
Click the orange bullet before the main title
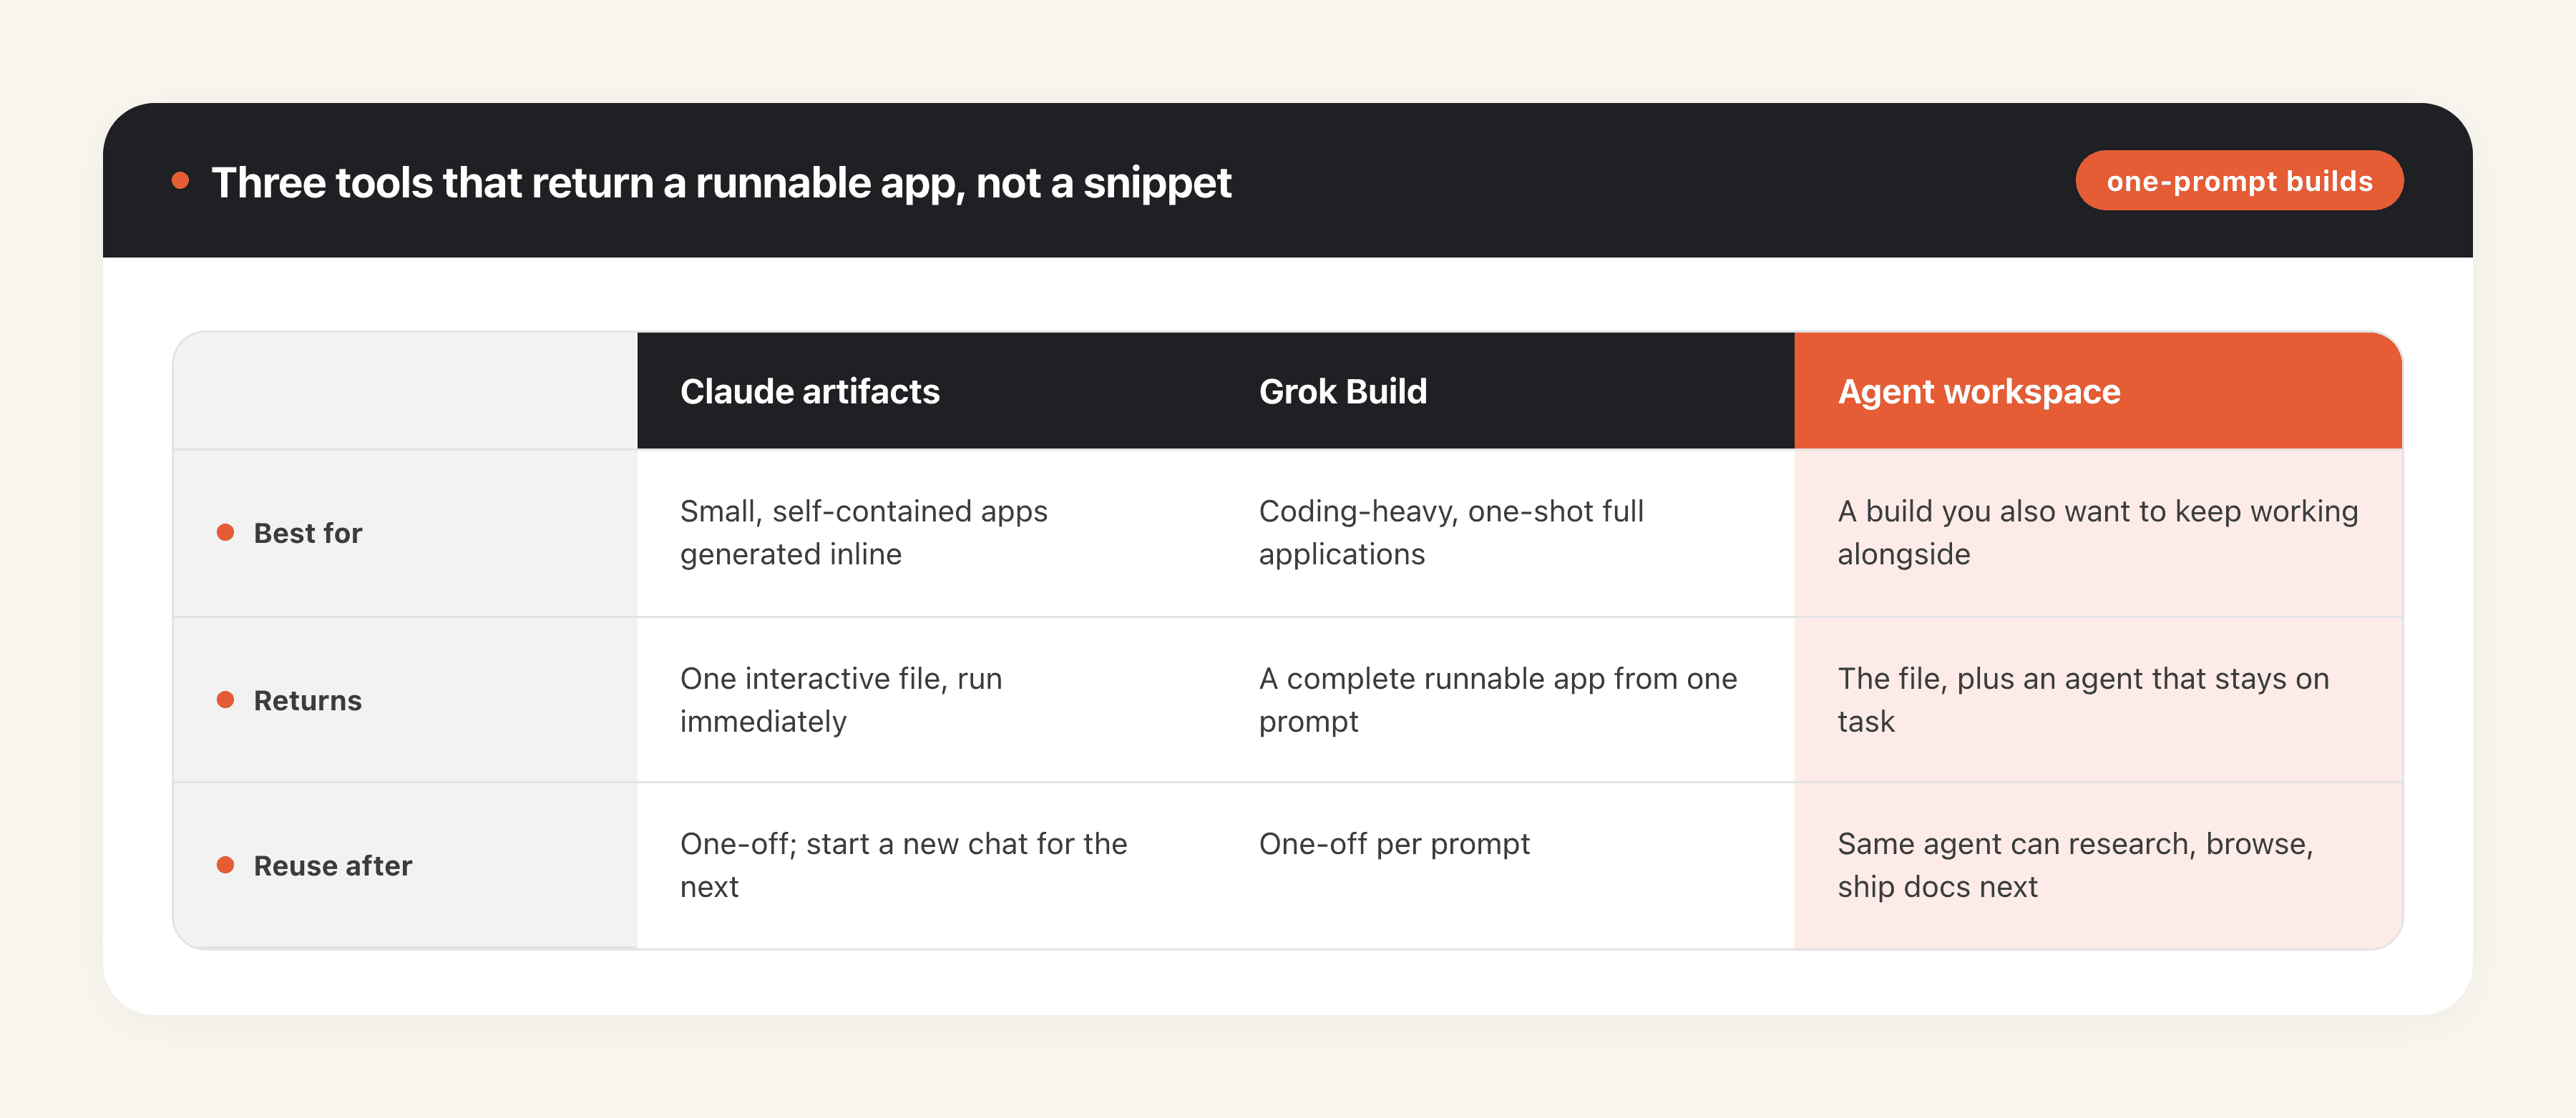(181, 181)
